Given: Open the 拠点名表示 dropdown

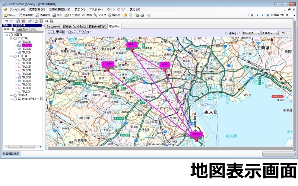Looking at the screenshot, I should point(251,33).
